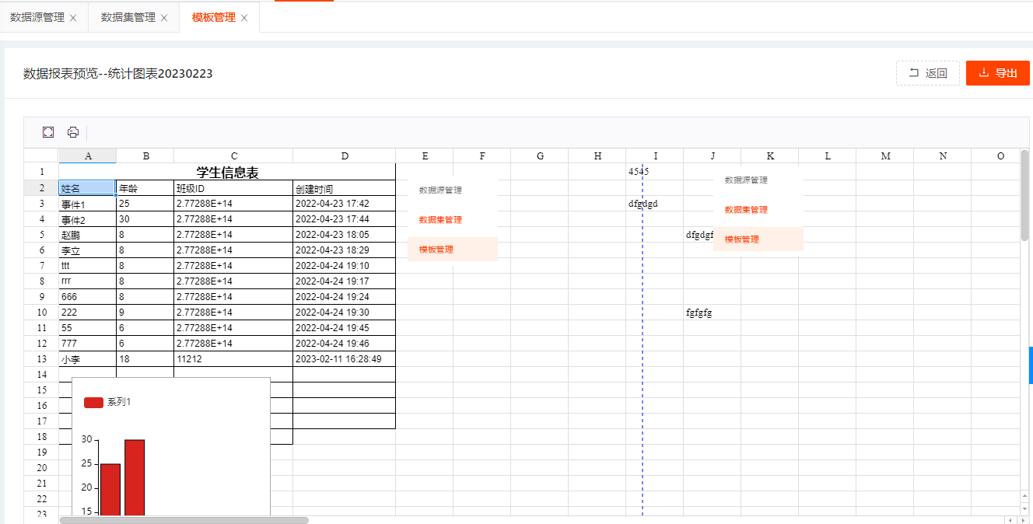Click the cell containing 4545
The height and width of the screenshot is (524, 1033).
(x=654, y=172)
